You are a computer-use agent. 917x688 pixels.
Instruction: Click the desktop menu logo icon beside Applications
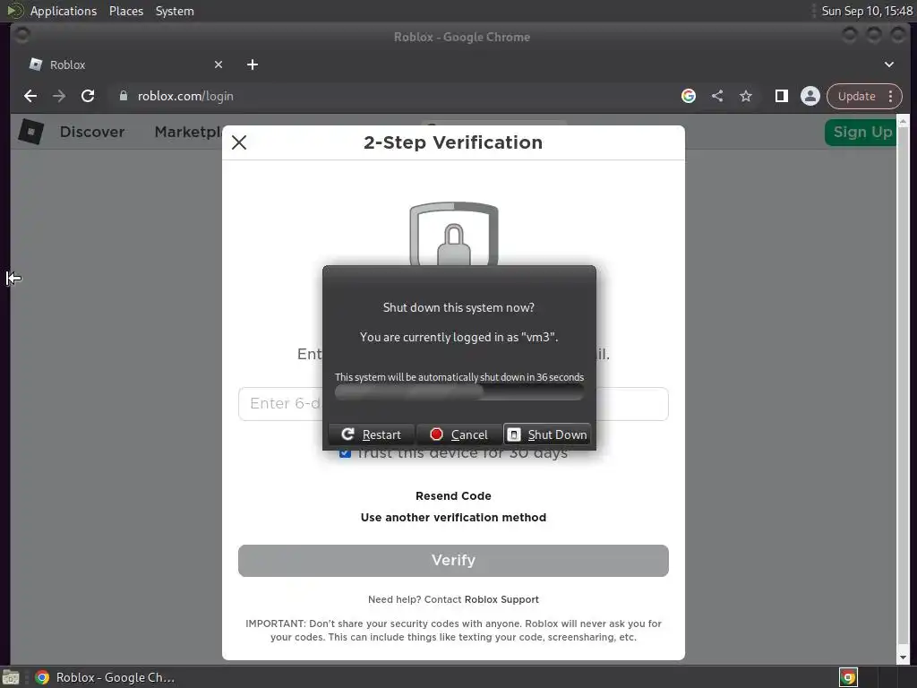tap(14, 11)
